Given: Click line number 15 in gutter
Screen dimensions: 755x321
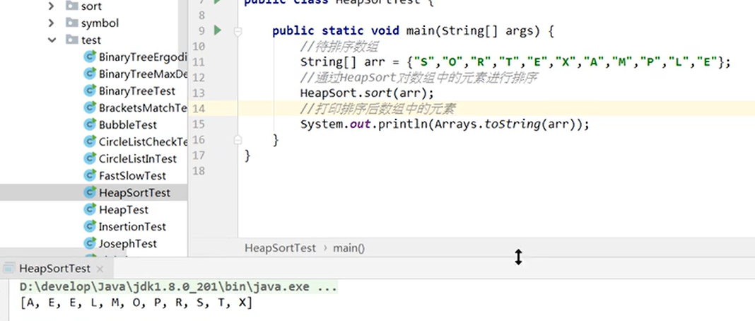Looking at the screenshot, I should point(198,124).
